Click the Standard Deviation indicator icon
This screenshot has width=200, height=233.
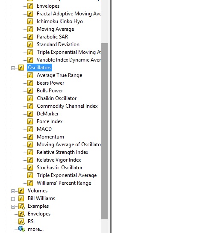tap(30, 44)
